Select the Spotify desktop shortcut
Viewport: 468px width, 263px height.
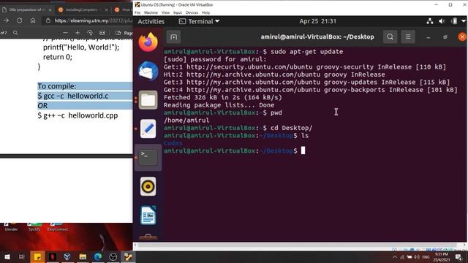[x=34, y=227]
